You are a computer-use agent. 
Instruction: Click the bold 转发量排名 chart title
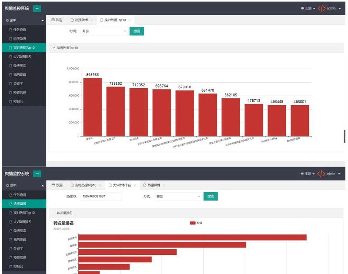click(x=64, y=223)
